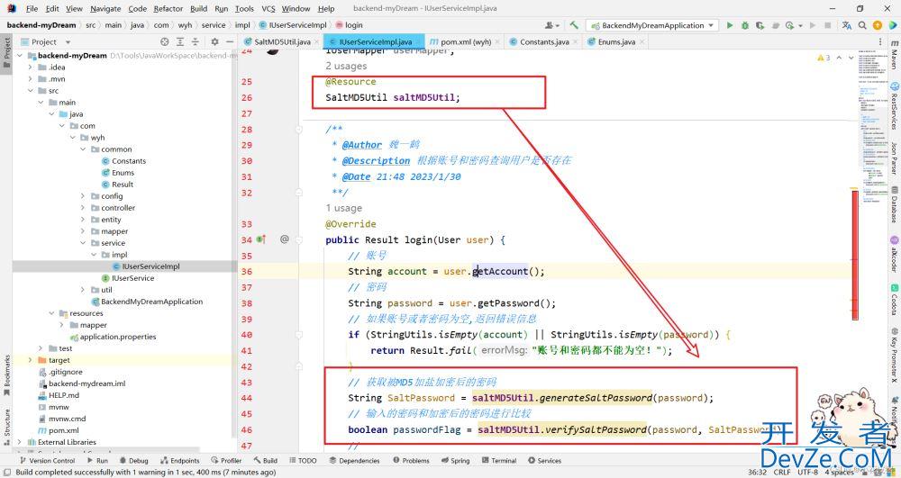
Task: Switch to SaltMD5Util.java tab
Action: click(x=282, y=42)
